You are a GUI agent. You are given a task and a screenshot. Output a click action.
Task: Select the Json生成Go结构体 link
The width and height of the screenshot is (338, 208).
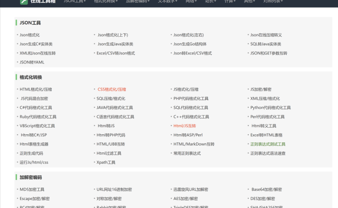click(x=190, y=44)
